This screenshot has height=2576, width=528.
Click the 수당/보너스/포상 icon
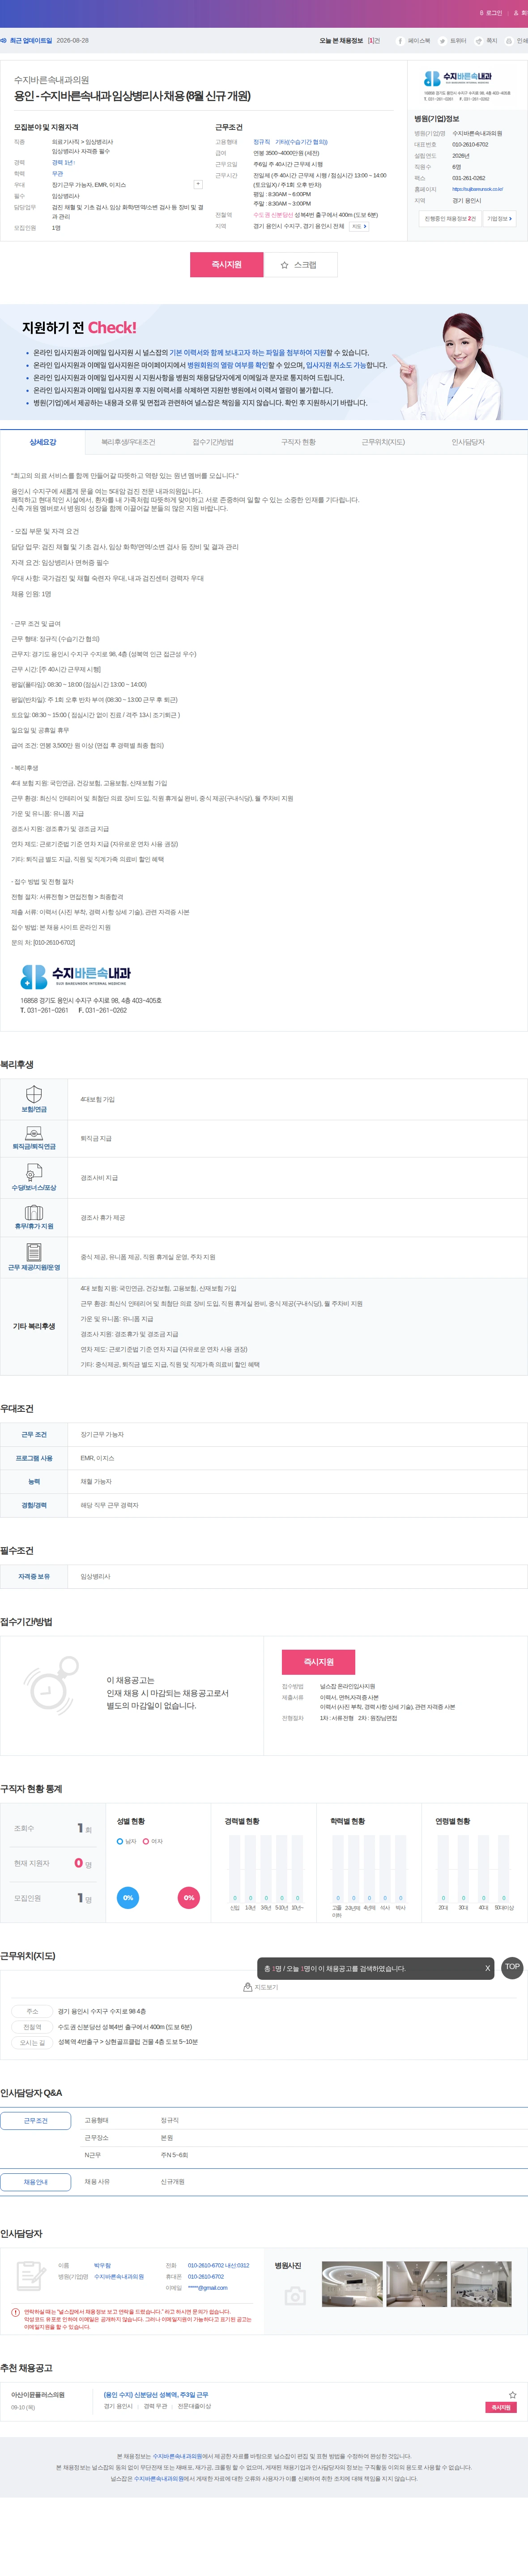click(34, 1172)
